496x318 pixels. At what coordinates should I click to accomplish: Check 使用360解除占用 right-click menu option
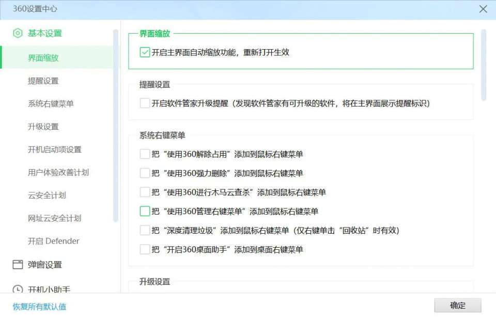145,154
